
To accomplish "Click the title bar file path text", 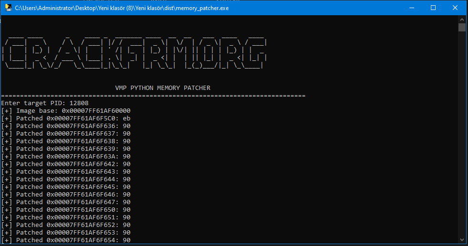I will (x=122, y=8).
